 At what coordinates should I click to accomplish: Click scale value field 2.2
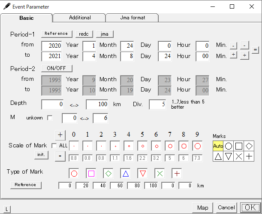click(x=142, y=158)
